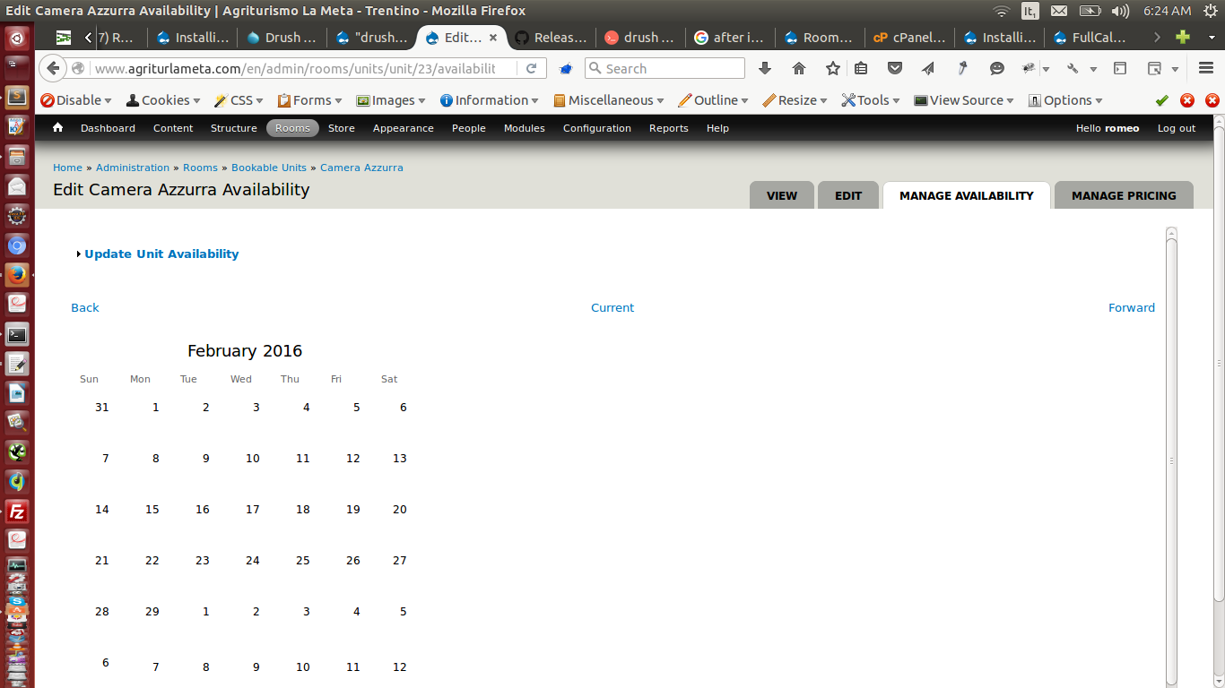1225x688 pixels.
Task: Expand the Update Unit Availability section
Action: click(x=161, y=254)
